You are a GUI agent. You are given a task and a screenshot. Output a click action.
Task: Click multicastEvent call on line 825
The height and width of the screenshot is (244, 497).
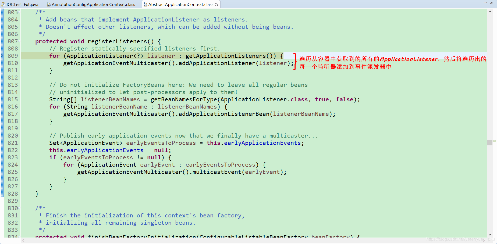click(x=217, y=172)
